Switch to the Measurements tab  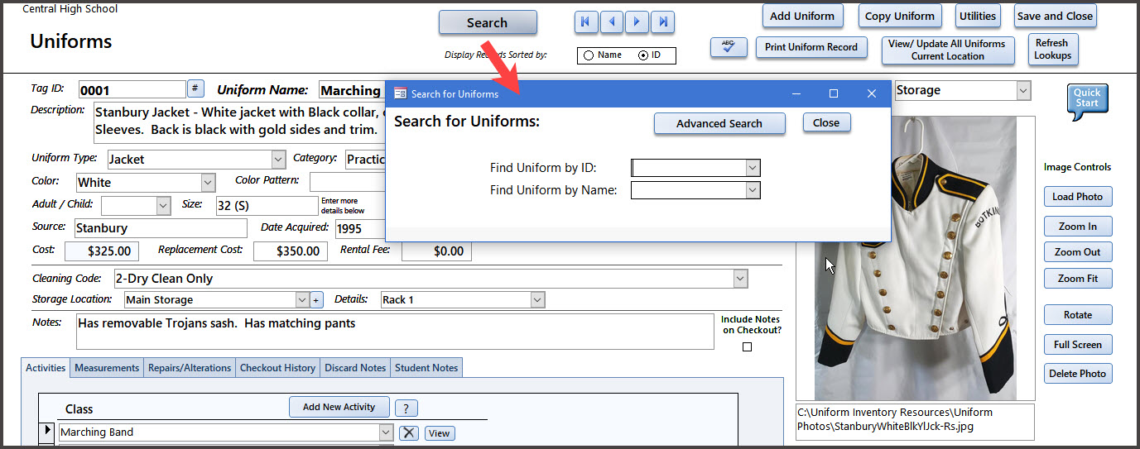107,368
